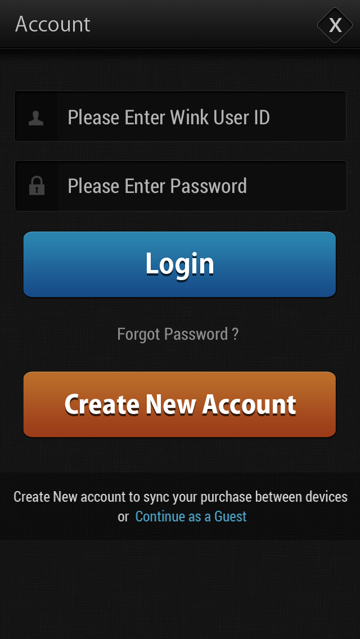
Task: Click the Account header title
Action: 52,24
